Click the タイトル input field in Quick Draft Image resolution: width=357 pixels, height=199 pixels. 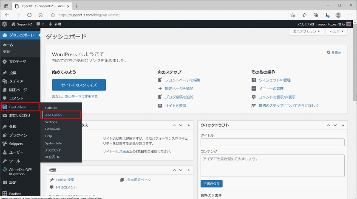point(272,143)
